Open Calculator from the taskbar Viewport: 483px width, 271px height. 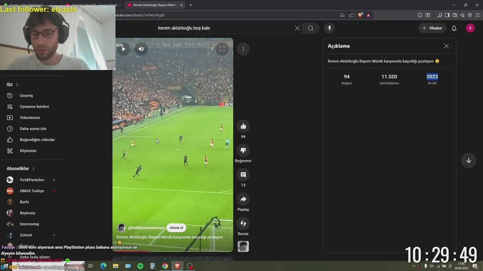point(153,266)
